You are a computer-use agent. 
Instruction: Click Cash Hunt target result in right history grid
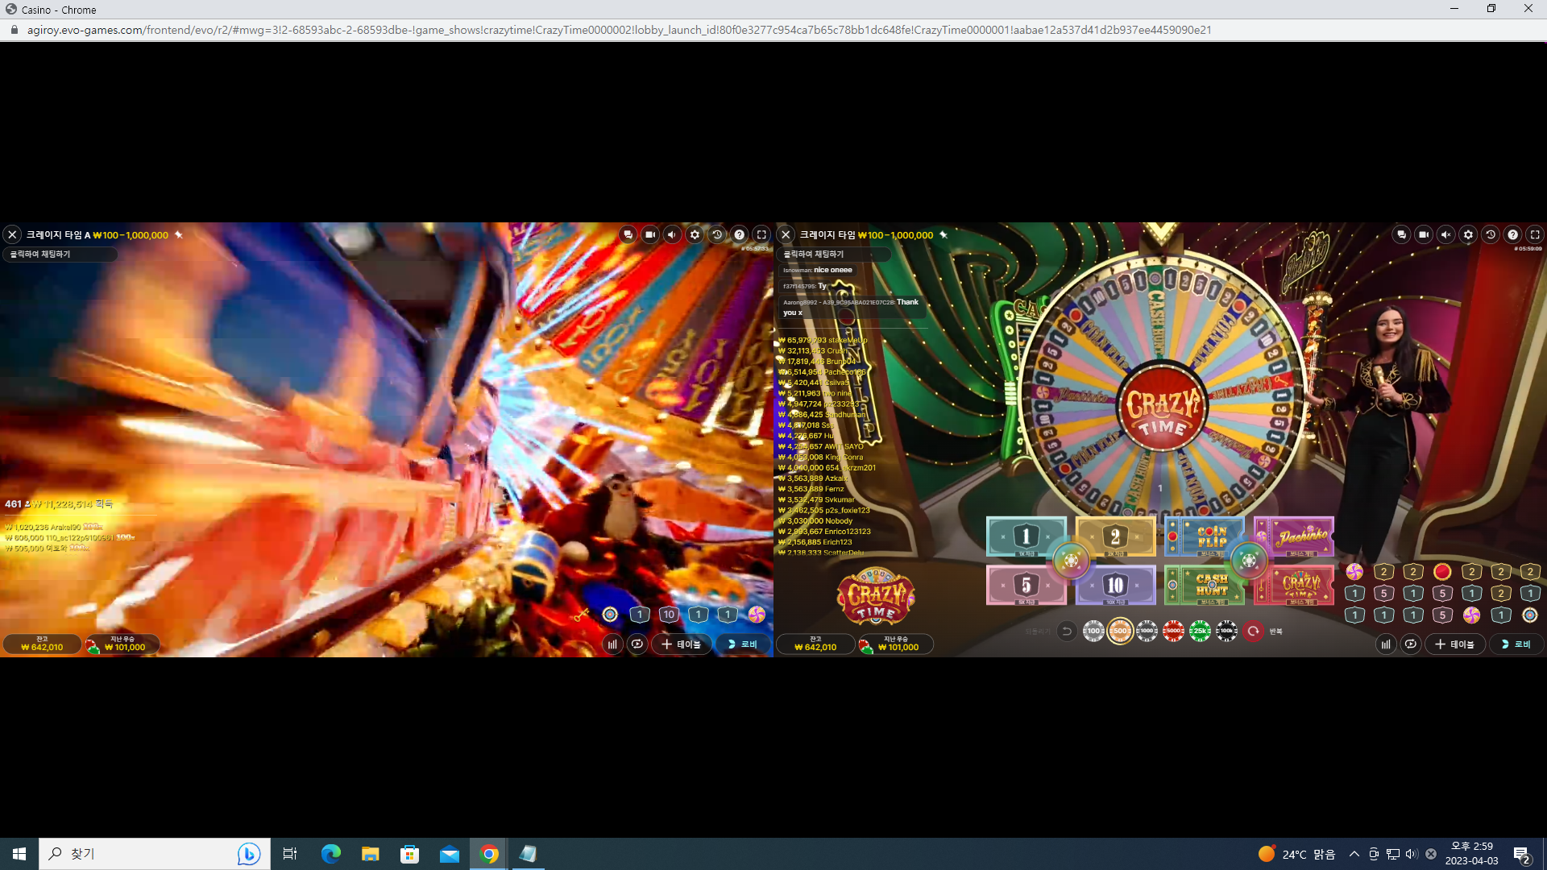(x=1530, y=615)
